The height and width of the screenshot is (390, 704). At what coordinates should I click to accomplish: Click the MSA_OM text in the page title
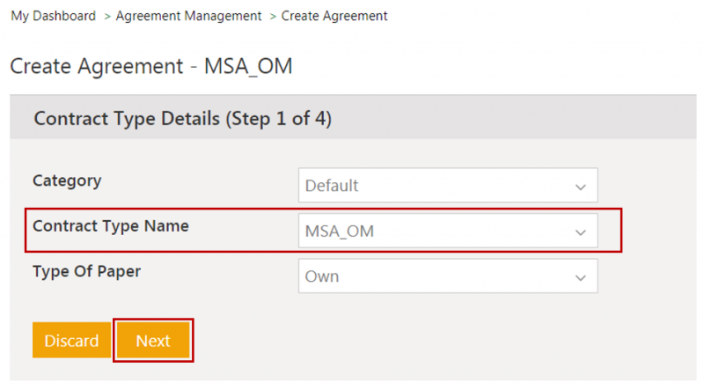click(x=248, y=65)
